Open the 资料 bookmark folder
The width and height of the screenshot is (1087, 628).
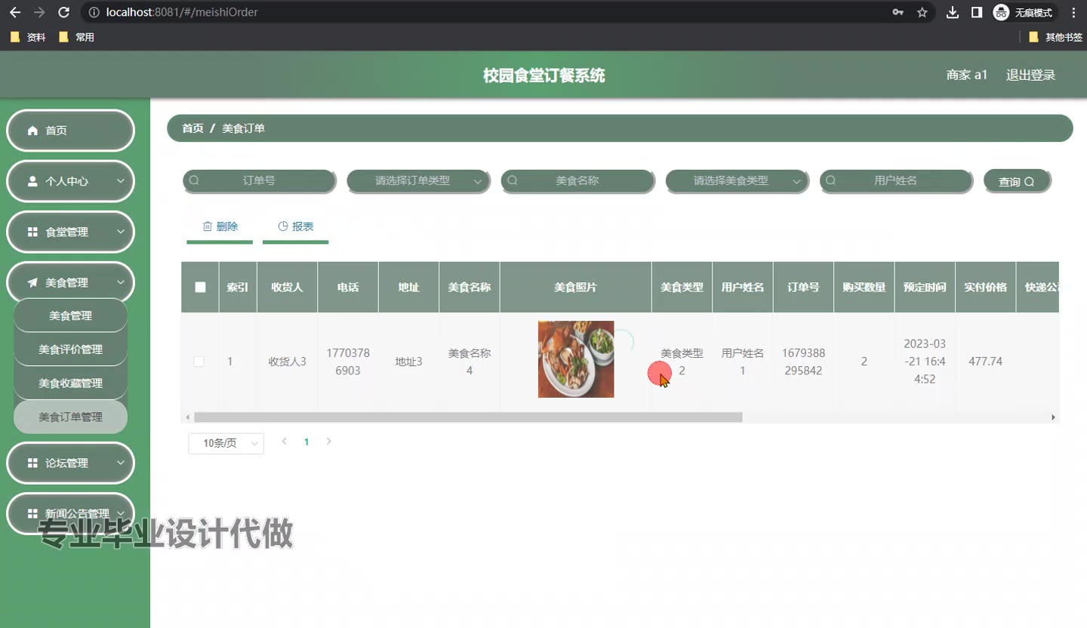pos(28,37)
